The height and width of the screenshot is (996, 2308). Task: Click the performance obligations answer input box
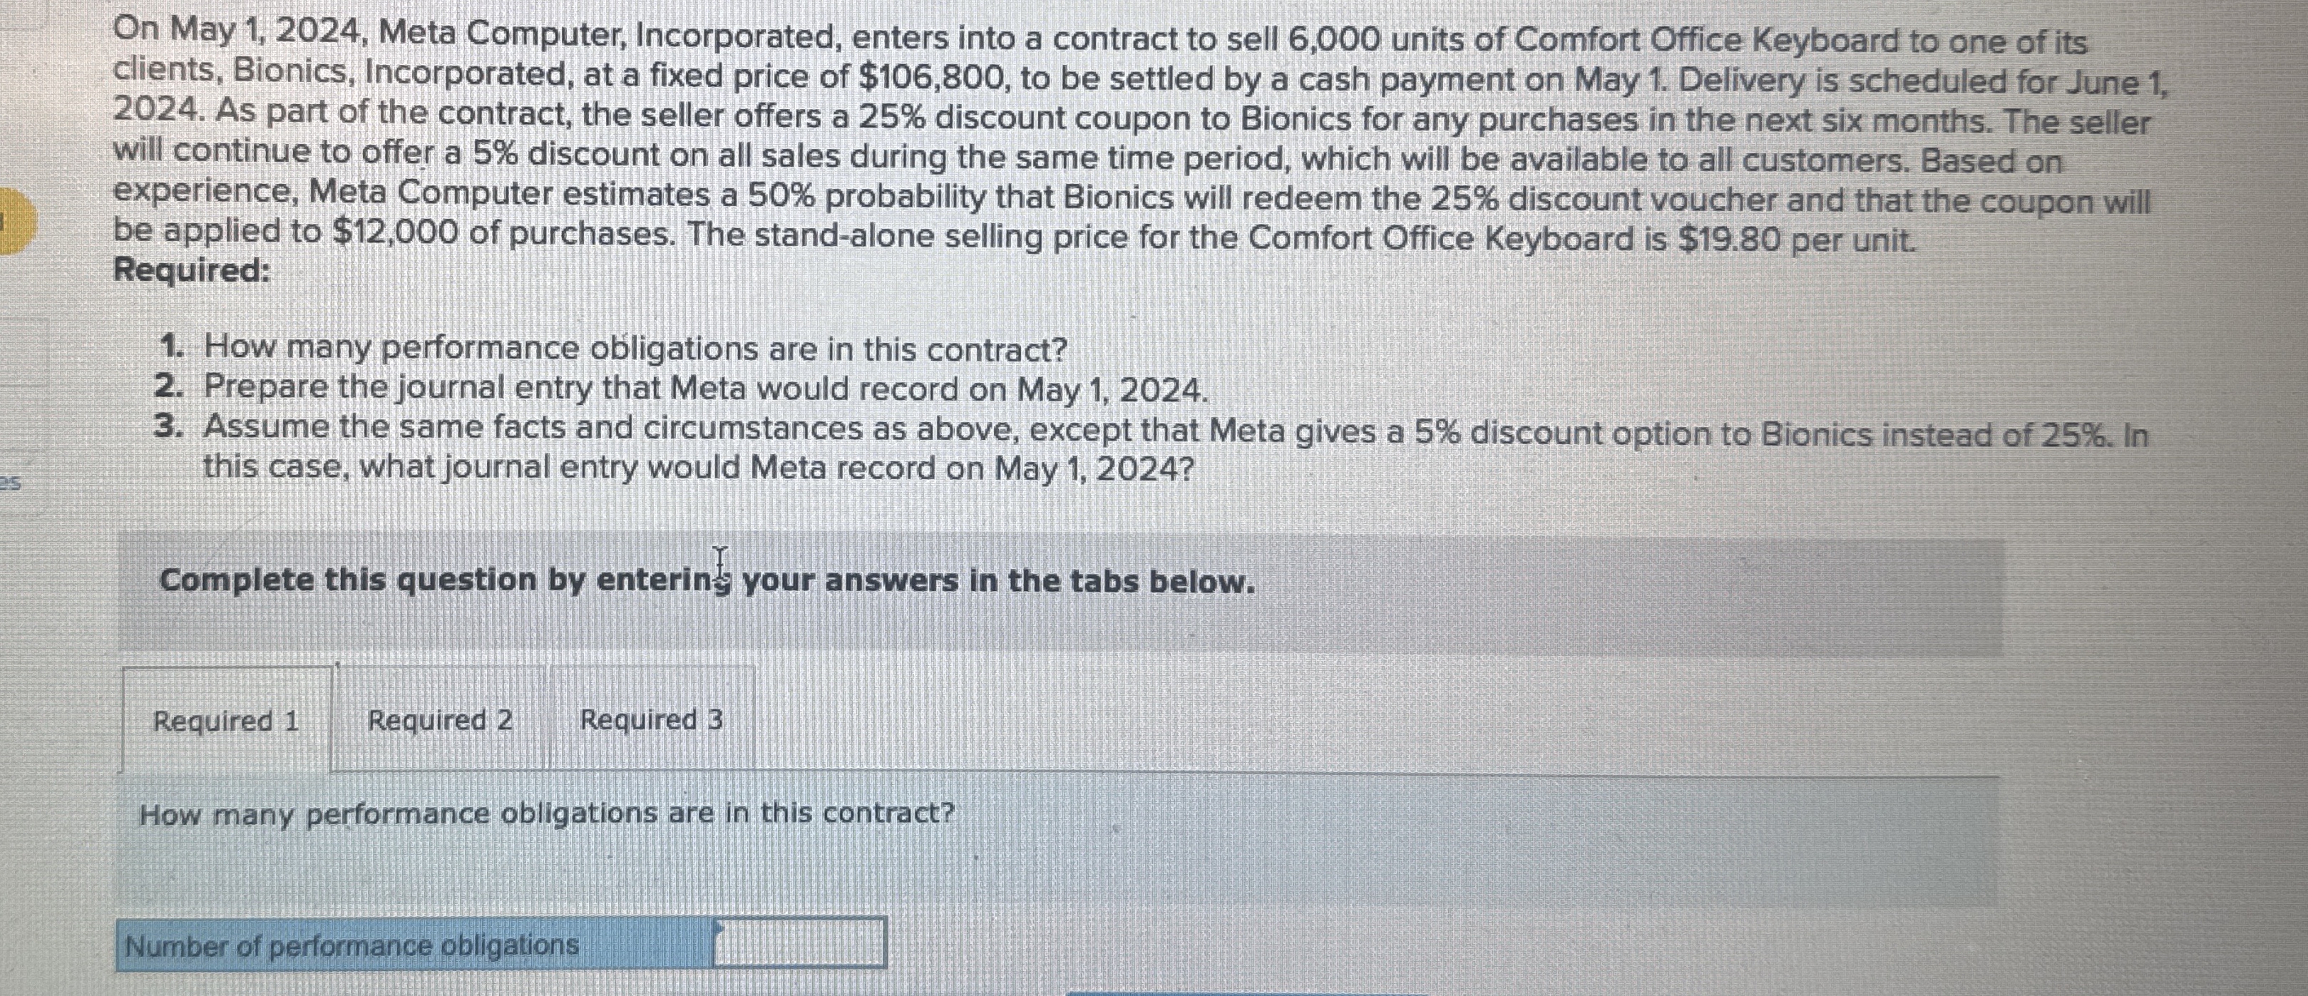coord(799,943)
